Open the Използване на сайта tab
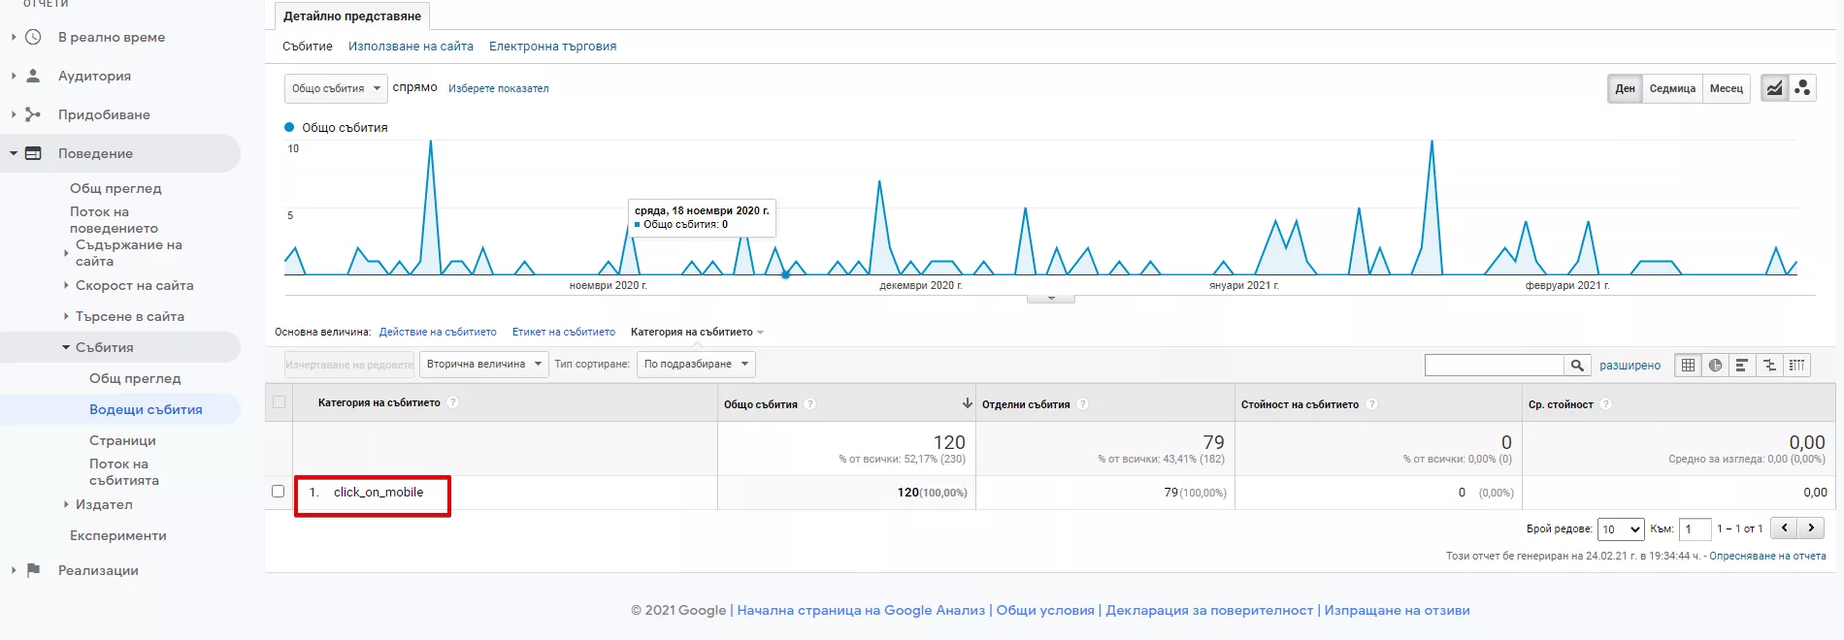The height and width of the screenshot is (640, 1844). point(411,47)
